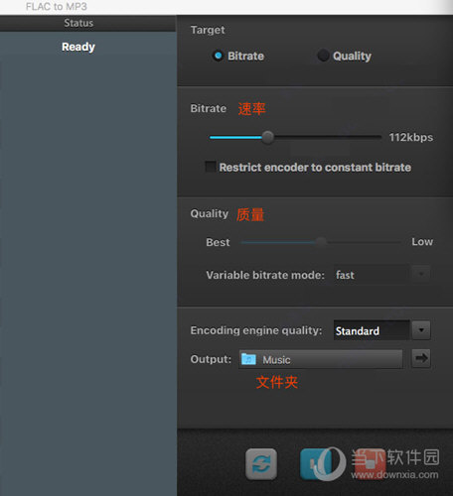Click the Music folder icon in Output
453x496 pixels.
(248, 359)
